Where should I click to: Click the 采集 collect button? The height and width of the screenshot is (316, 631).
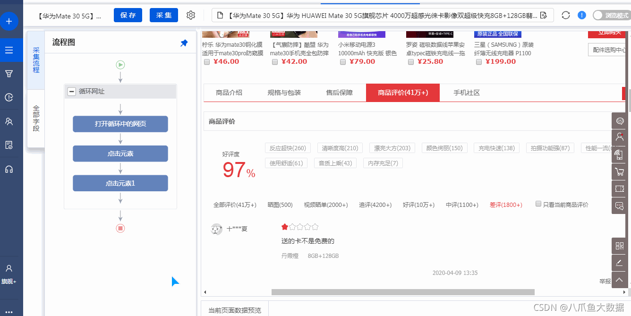pyautogui.click(x=164, y=15)
